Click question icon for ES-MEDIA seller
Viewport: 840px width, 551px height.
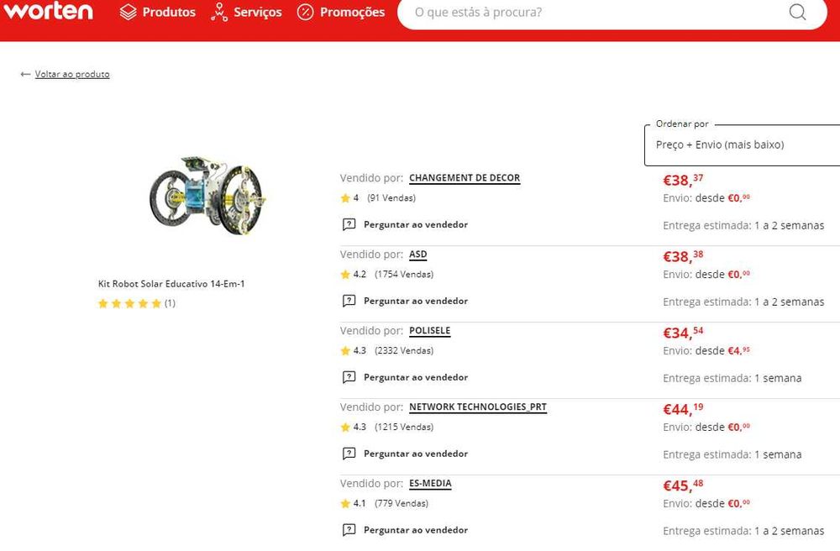point(349,531)
